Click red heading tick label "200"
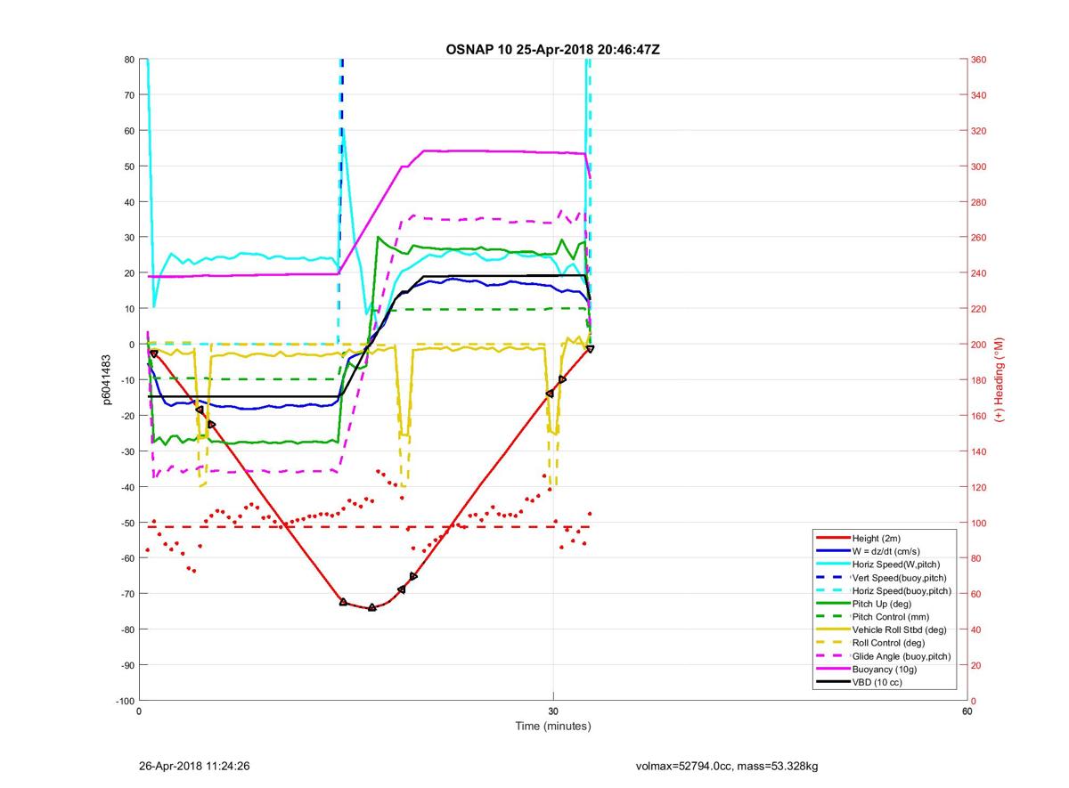 pyautogui.click(x=980, y=345)
